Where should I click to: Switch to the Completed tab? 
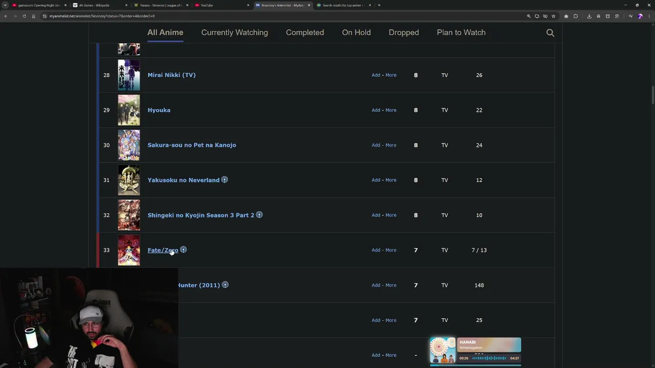coord(305,32)
